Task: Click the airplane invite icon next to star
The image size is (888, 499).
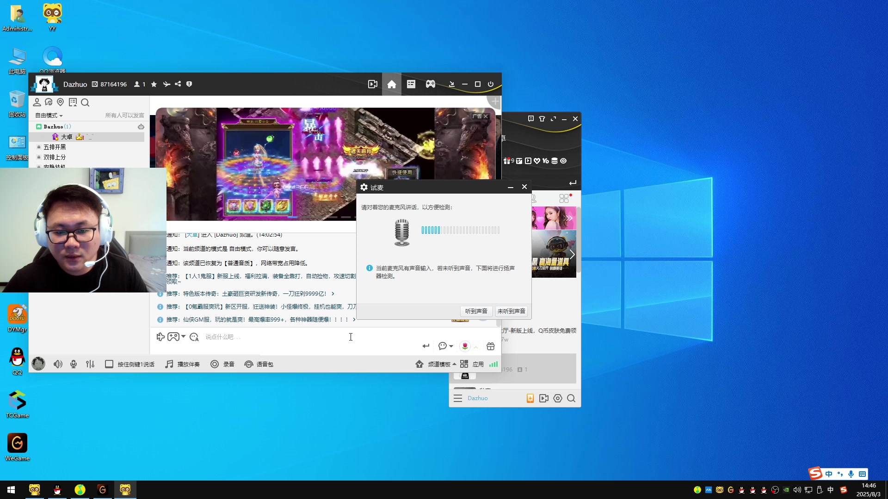Action: click(x=166, y=84)
